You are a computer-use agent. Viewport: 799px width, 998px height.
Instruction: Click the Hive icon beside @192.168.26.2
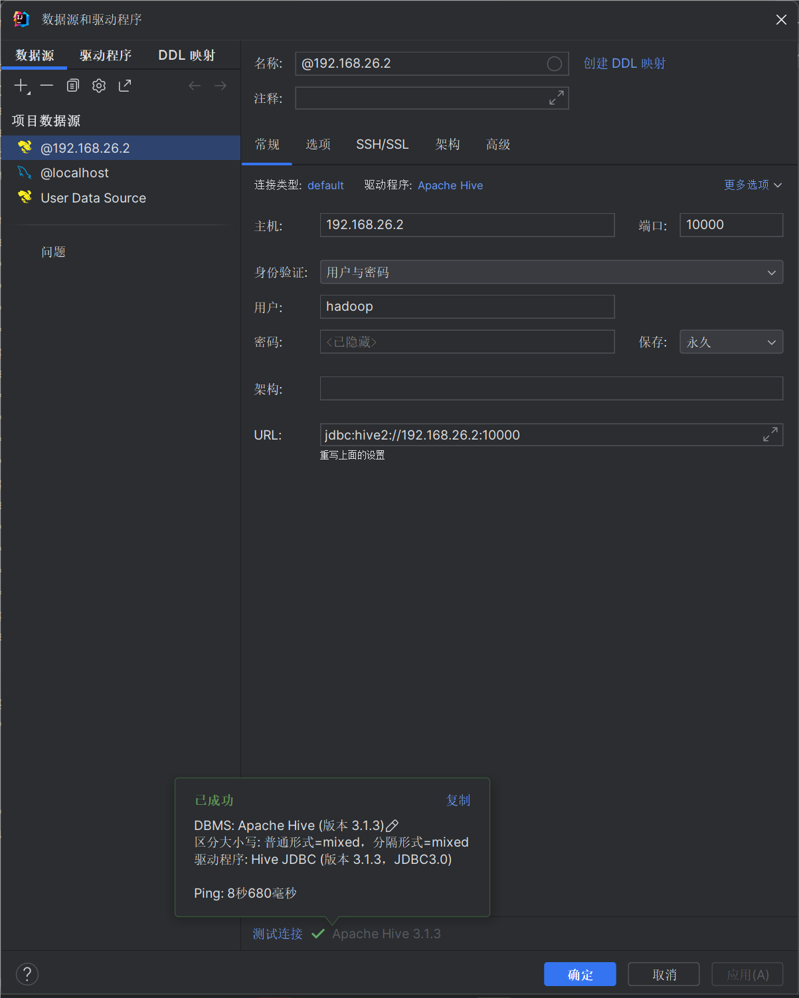25,147
